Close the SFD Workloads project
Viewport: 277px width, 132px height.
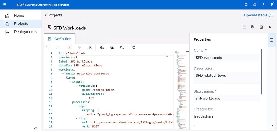(270, 27)
